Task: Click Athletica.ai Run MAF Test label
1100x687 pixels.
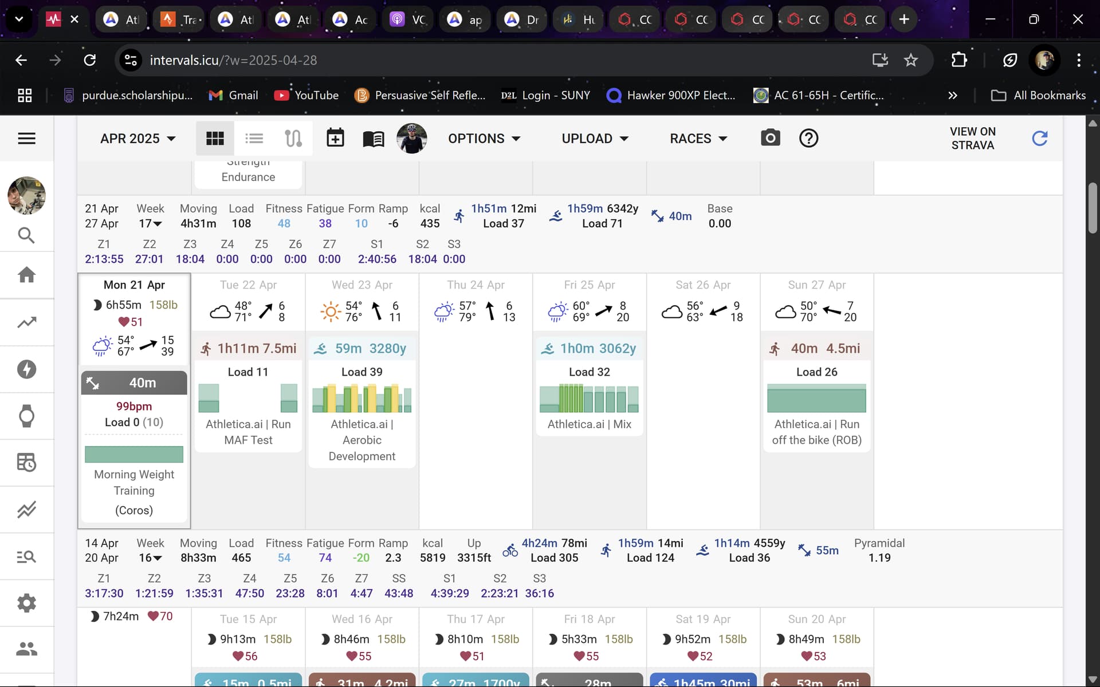Action: click(x=248, y=432)
